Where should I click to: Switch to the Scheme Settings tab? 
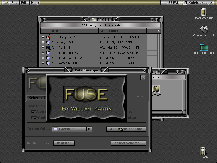tap(36, 98)
